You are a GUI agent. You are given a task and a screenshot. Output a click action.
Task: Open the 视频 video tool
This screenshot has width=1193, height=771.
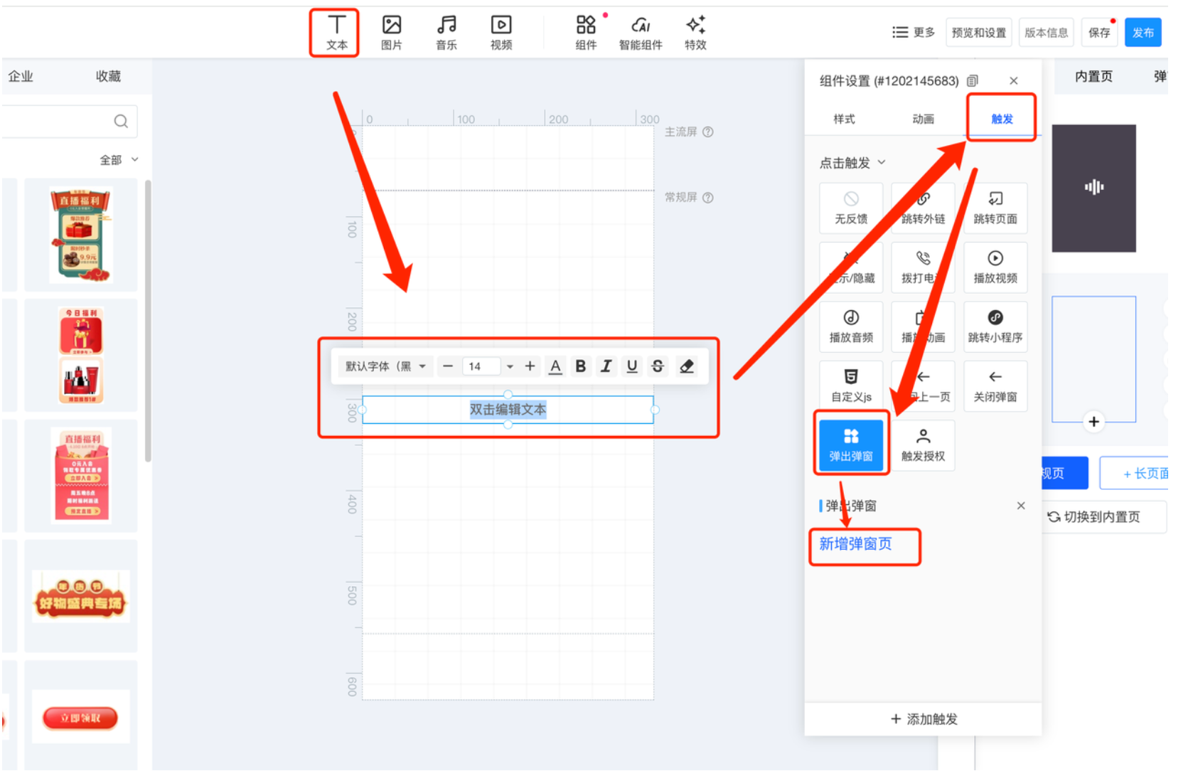[501, 32]
